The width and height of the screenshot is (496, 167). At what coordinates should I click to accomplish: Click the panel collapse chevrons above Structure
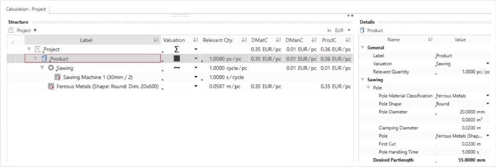350,15
